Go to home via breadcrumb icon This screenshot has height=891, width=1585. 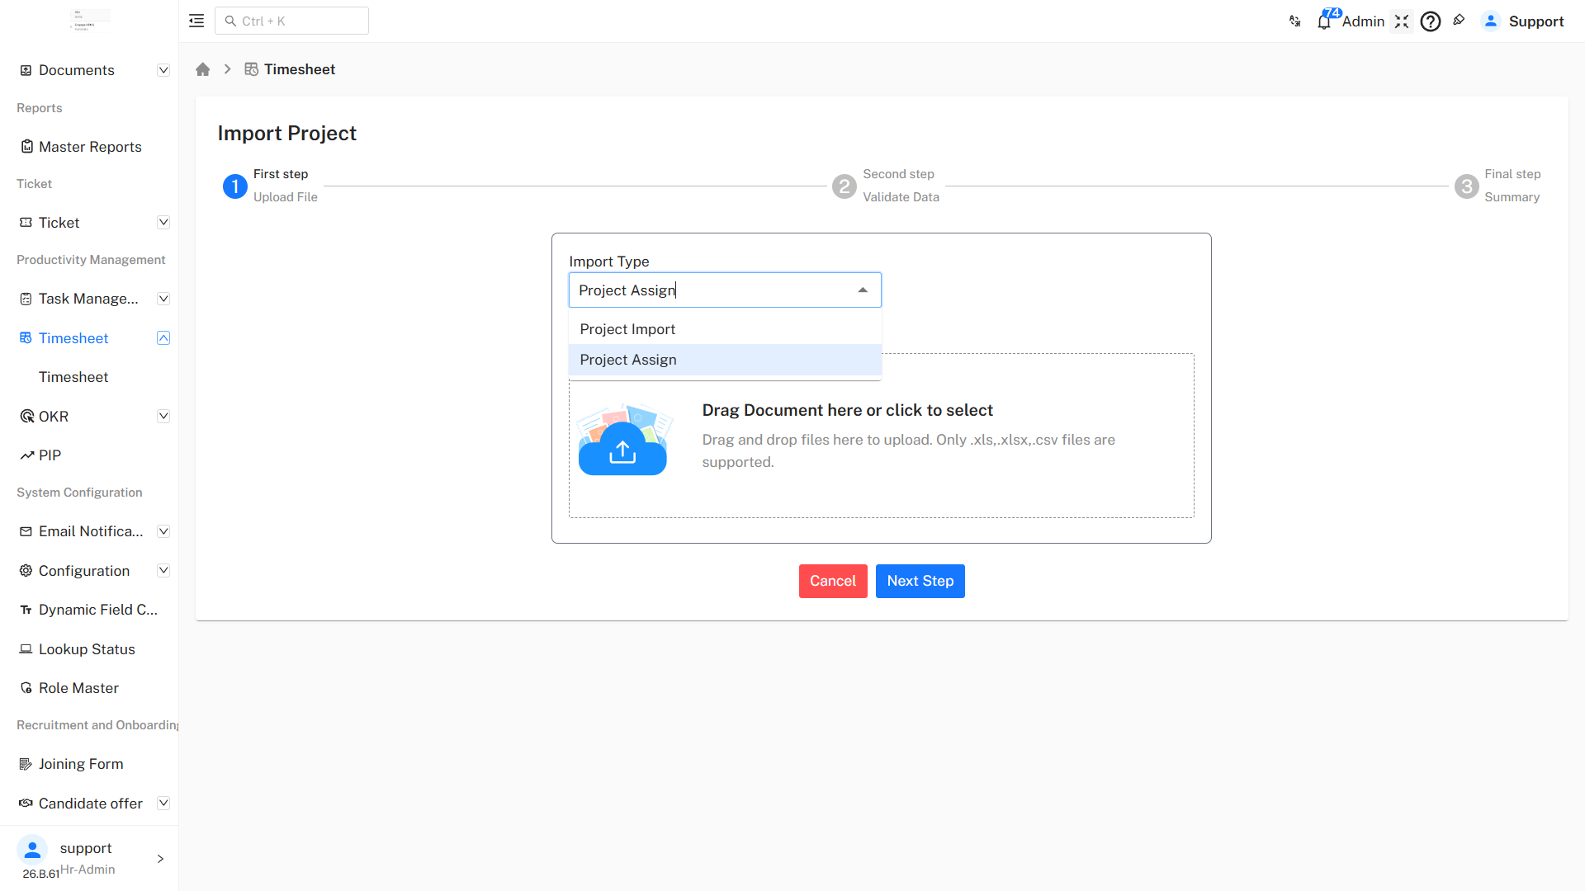tap(203, 69)
